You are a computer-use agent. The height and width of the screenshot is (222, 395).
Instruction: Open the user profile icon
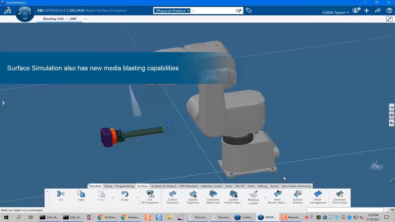356,11
